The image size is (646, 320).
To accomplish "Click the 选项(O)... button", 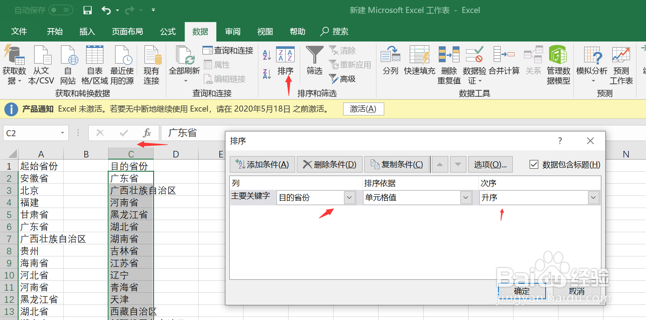I will 490,164.
